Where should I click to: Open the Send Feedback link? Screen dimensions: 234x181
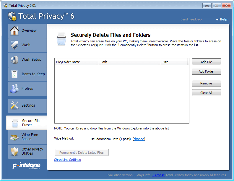pos(191,19)
